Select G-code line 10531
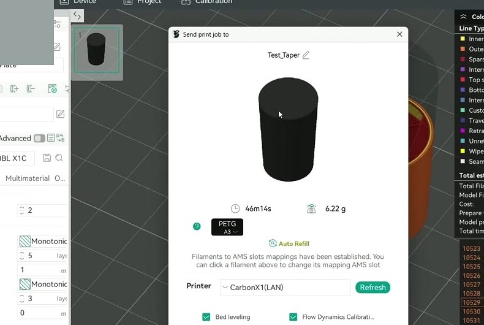The height and width of the screenshot is (325, 484). click(x=472, y=320)
